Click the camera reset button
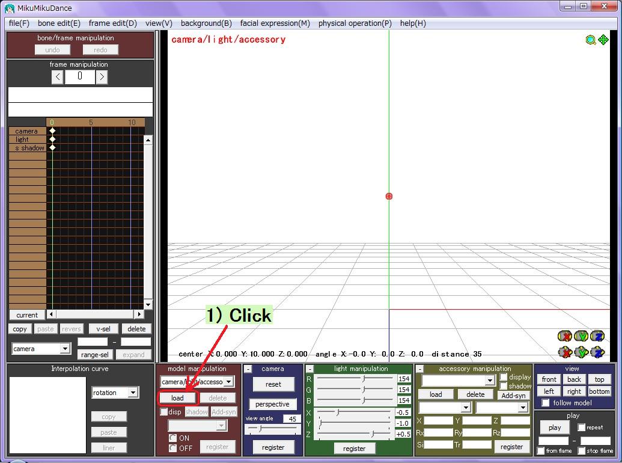Screen dimensions: 622x463 coord(273,384)
